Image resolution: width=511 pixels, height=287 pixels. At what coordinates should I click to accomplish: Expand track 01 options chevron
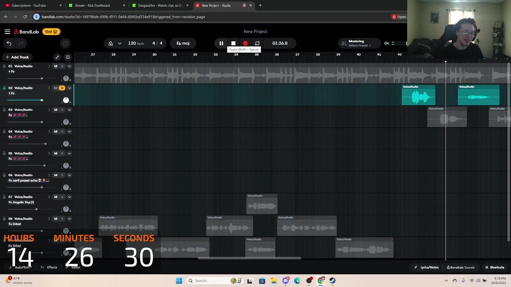69,66
